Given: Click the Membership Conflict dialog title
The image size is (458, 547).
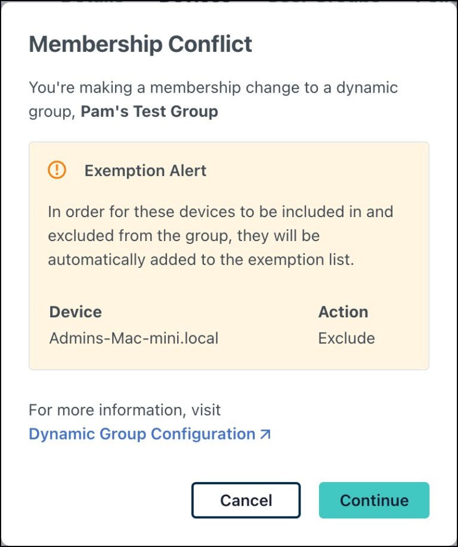Looking at the screenshot, I should [141, 44].
